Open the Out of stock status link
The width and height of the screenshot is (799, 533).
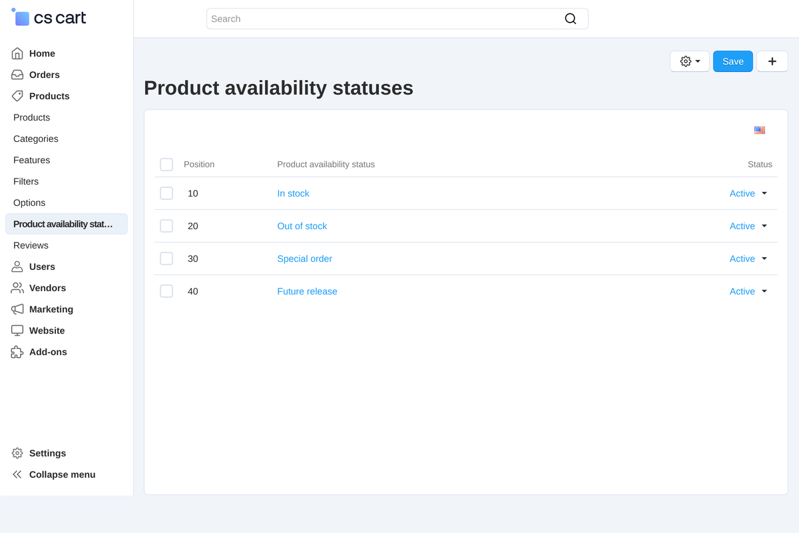click(x=302, y=226)
